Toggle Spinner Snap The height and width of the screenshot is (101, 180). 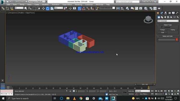[x=92, y=8]
